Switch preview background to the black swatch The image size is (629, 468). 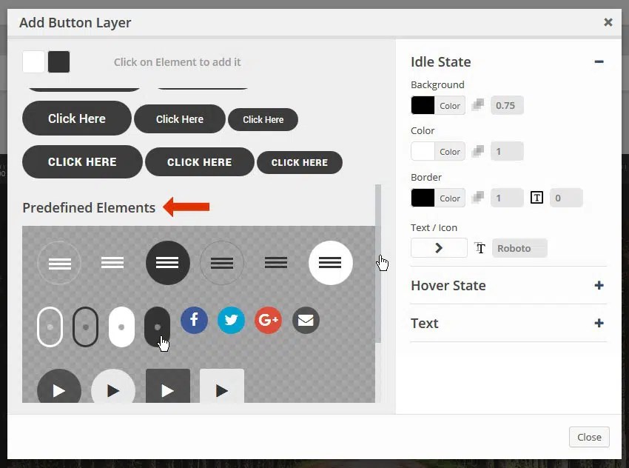point(60,63)
